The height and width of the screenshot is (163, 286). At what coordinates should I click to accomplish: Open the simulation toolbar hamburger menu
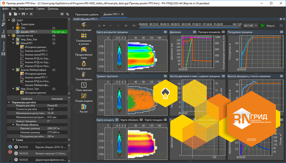[281, 26]
